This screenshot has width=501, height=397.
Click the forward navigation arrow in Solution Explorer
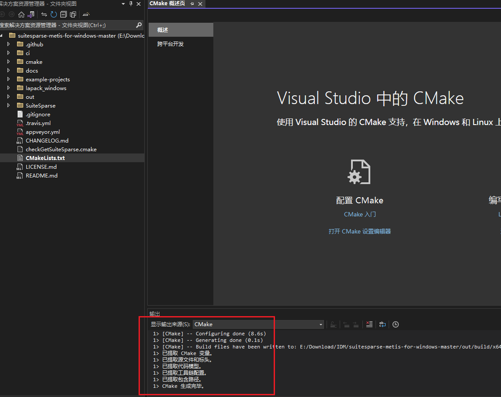click(11, 14)
